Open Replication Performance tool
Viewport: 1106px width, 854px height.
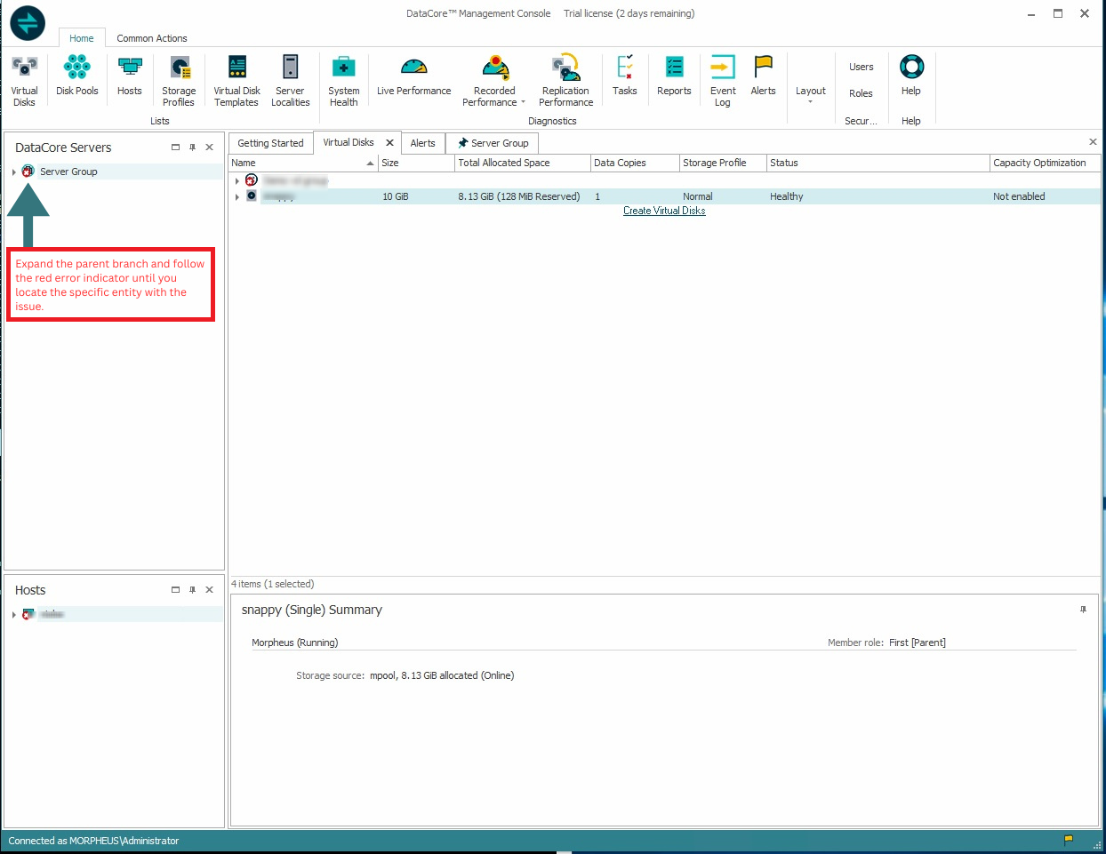tap(565, 80)
